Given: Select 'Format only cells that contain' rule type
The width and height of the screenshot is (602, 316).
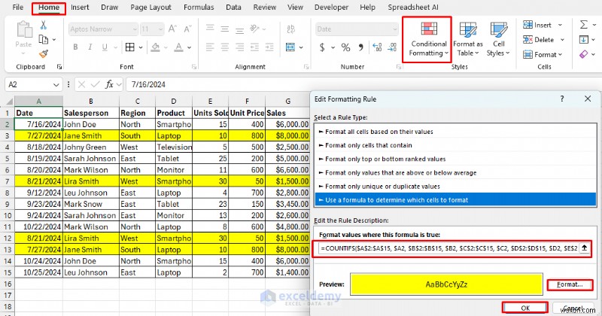Looking at the screenshot, I should click(x=456, y=145).
